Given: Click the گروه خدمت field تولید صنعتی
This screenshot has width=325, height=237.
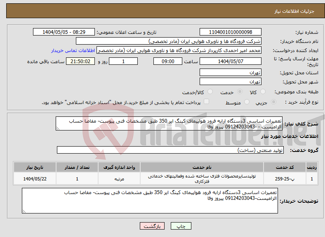Looking at the screenshot, I should [x=170, y=150].
